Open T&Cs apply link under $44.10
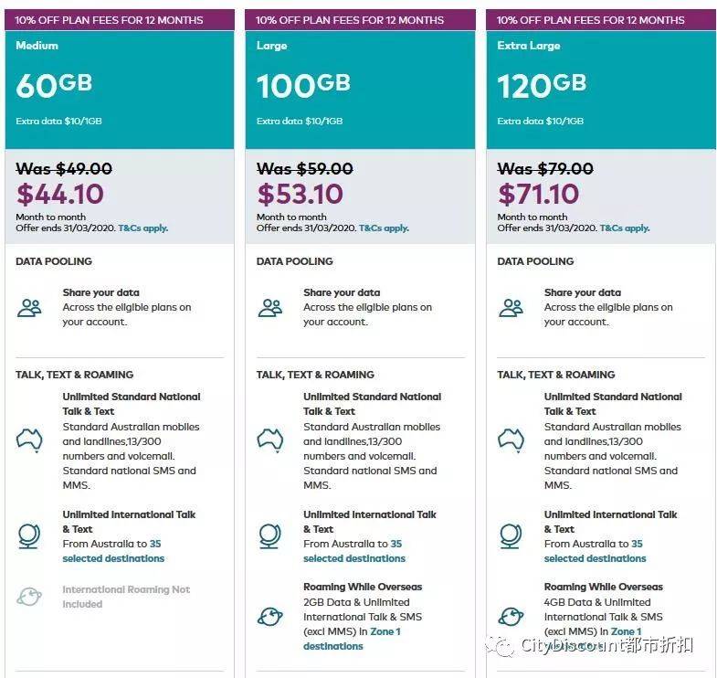Image resolution: width=717 pixels, height=678 pixels. pos(143,228)
